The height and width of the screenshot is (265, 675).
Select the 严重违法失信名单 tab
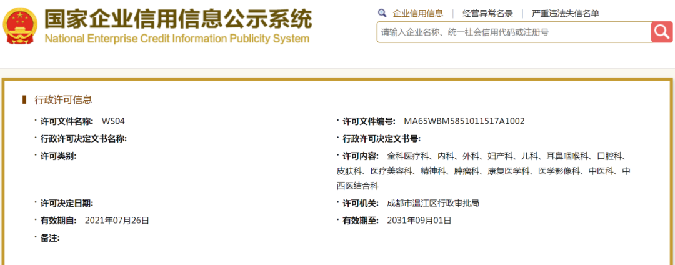click(565, 13)
